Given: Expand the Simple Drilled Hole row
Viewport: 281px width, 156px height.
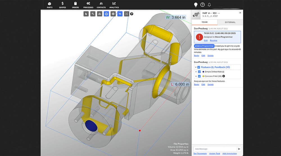Looking at the screenshot, I should point(196,72).
